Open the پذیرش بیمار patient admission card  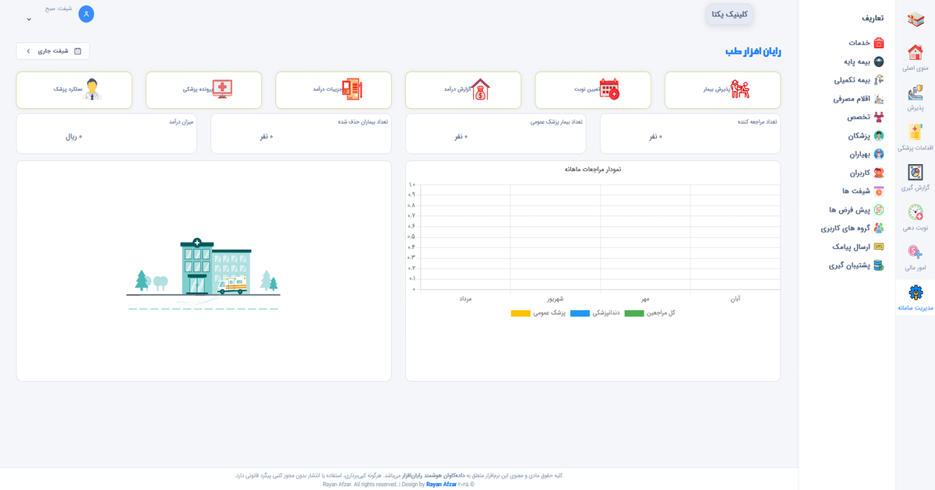pyautogui.click(x=722, y=90)
